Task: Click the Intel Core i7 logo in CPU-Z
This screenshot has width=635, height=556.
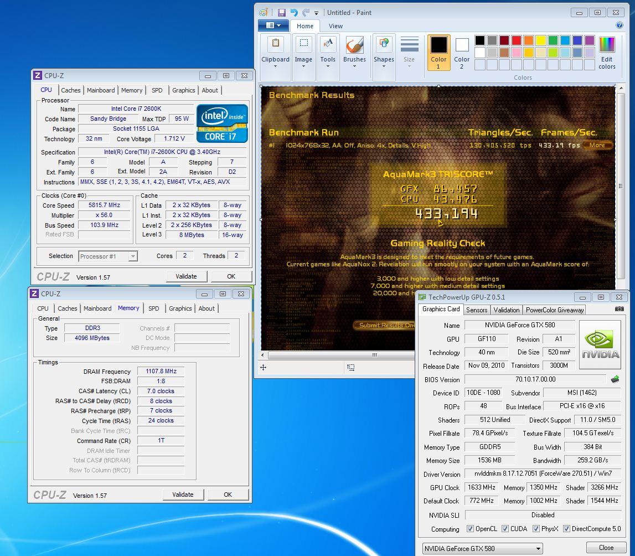Action: point(222,123)
